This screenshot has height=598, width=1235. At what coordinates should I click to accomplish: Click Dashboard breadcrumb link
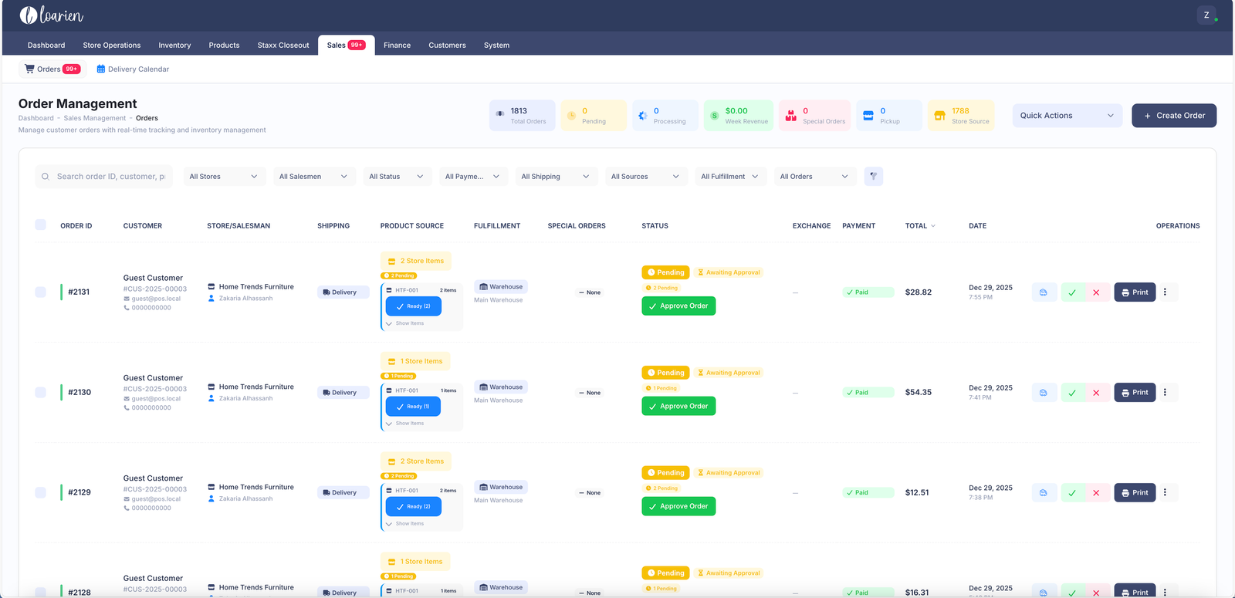[36, 118]
